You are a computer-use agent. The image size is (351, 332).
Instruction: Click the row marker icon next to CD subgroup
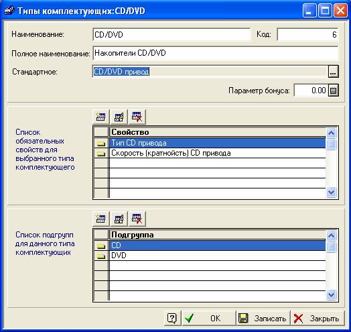(101, 245)
